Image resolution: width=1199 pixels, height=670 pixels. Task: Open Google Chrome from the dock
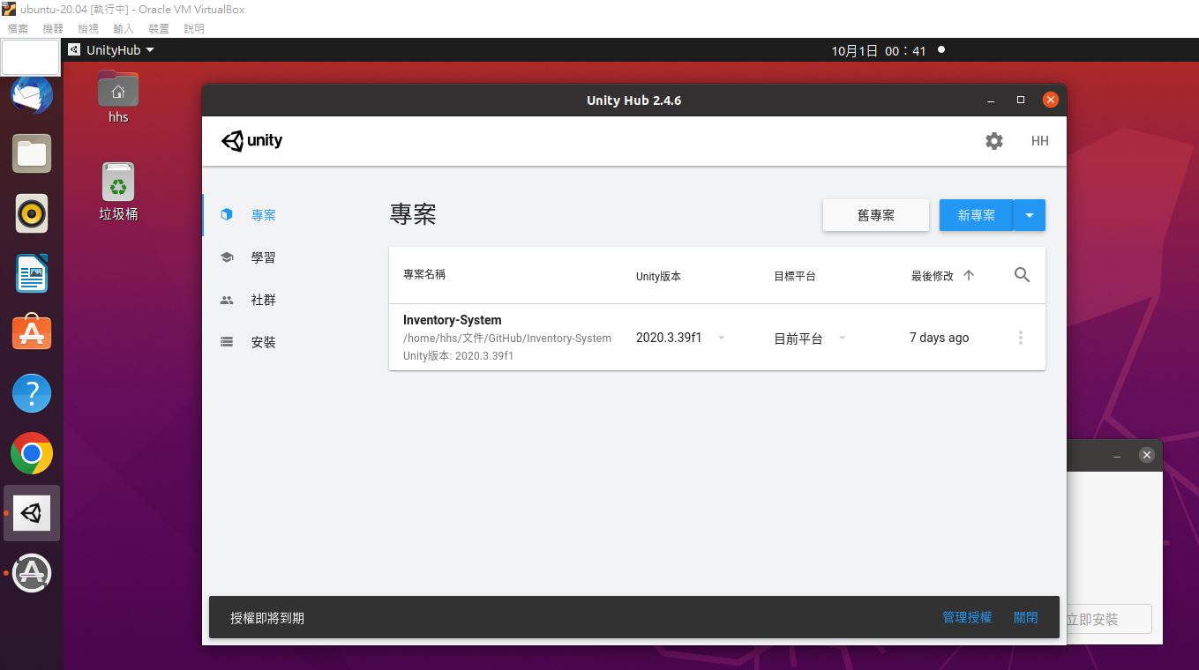tap(32, 453)
